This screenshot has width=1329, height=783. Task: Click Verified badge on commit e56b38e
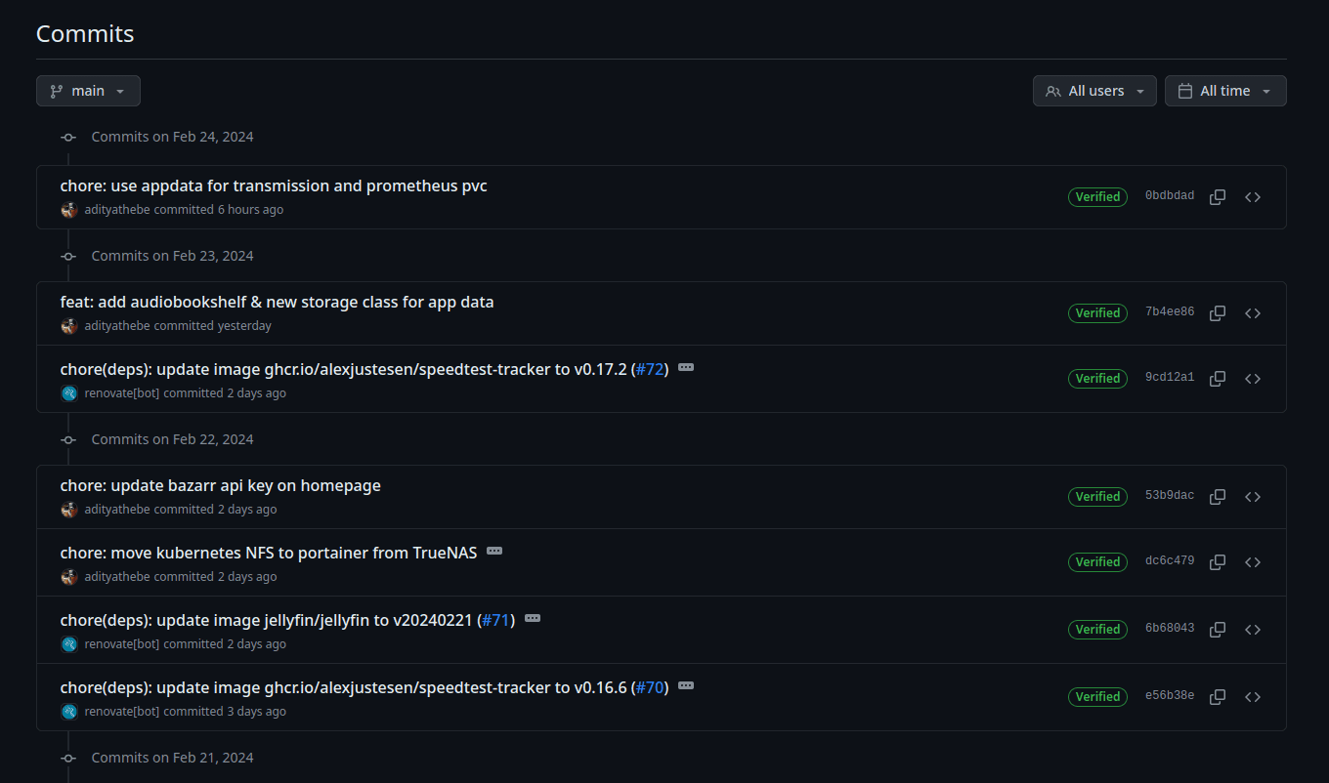point(1097,697)
